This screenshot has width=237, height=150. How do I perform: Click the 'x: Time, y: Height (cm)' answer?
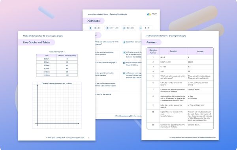coord(196,105)
